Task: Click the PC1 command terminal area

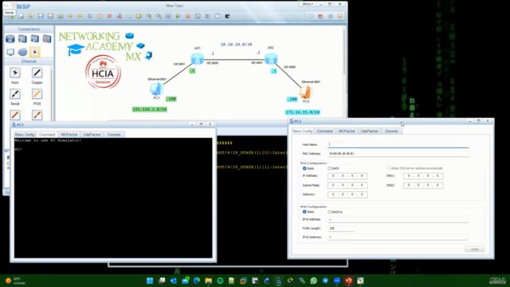Action: tap(113, 198)
